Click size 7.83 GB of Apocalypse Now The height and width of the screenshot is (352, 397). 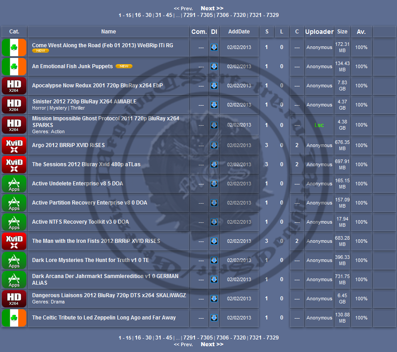[x=342, y=86]
